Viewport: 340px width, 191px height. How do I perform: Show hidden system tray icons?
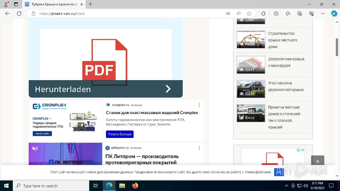pos(286,186)
